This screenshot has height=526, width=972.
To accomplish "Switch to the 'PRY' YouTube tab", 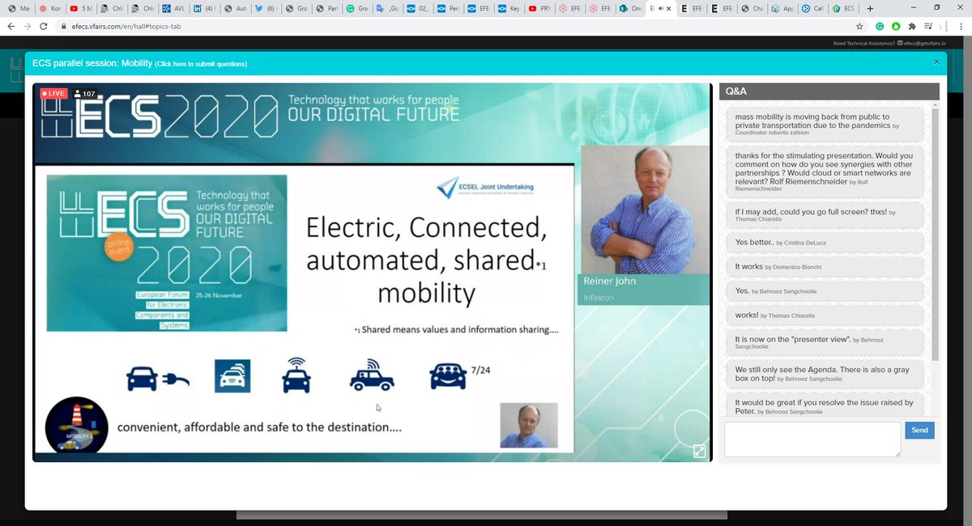I will 539,8.
